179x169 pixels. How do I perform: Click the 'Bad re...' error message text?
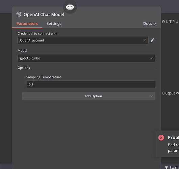pyautogui.click(x=173, y=145)
